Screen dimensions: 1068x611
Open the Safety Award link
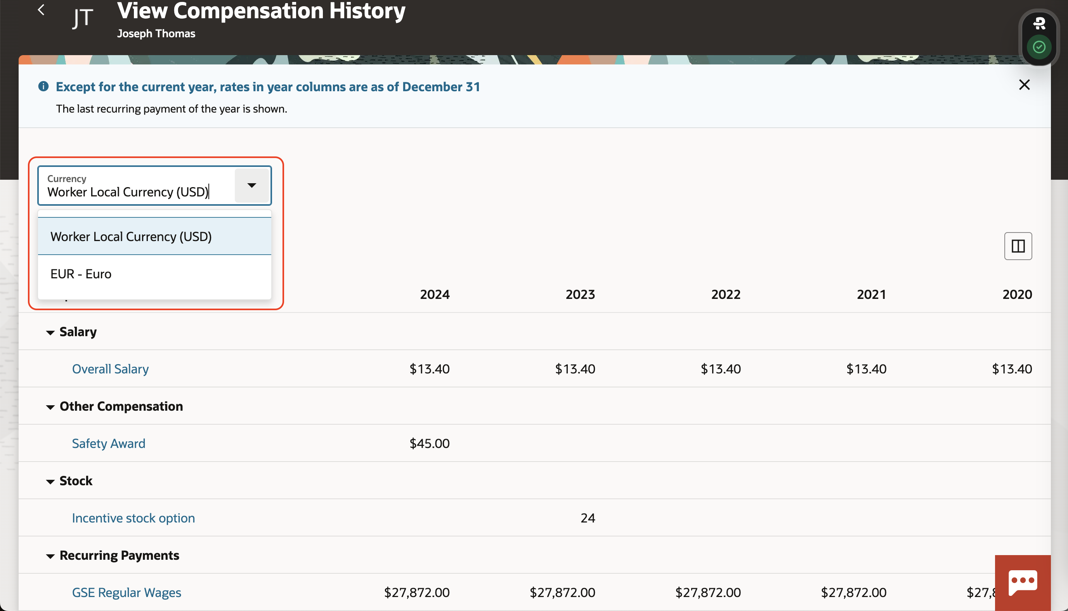109,443
